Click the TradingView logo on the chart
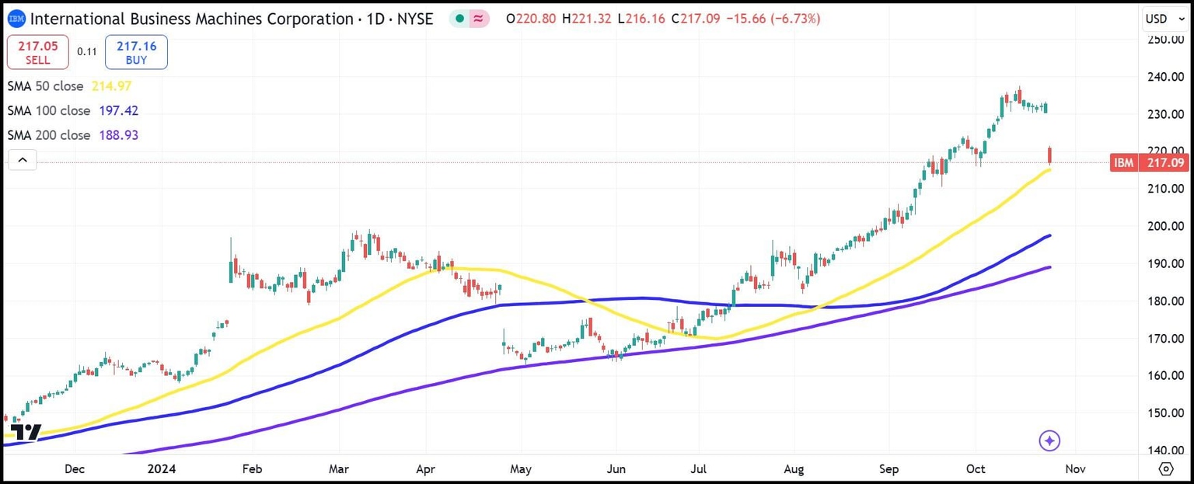1194x484 pixels. pos(27,432)
